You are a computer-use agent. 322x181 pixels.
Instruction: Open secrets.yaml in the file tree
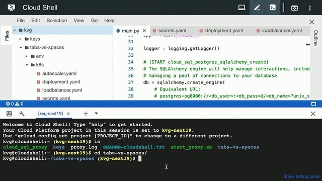click(x=56, y=99)
